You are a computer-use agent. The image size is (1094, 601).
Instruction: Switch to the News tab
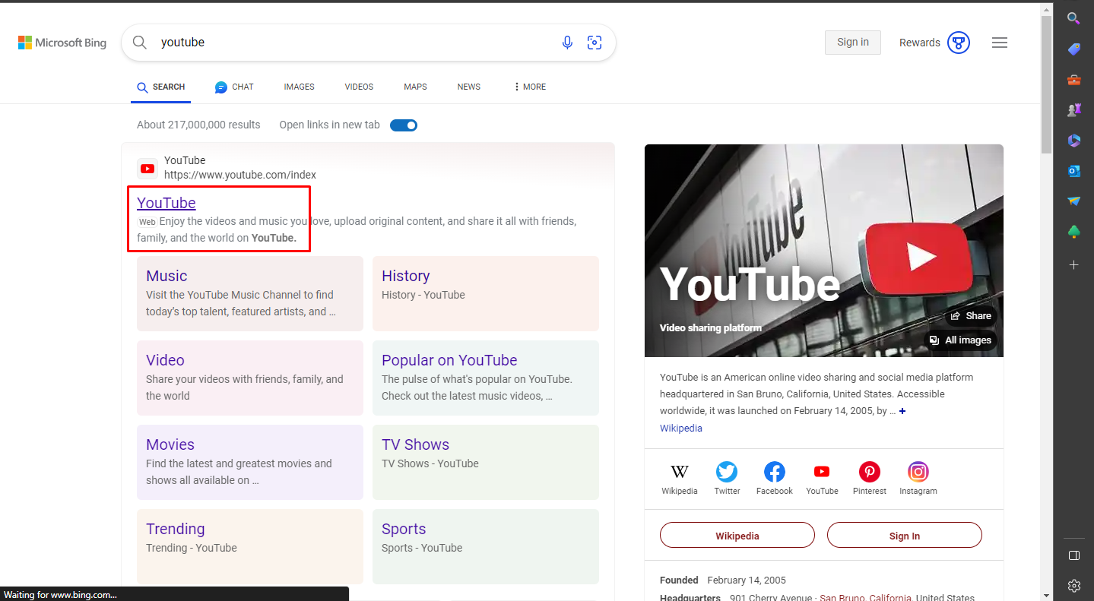pyautogui.click(x=468, y=87)
